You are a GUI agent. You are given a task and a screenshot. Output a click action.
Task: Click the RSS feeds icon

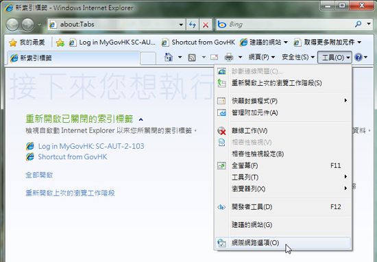point(192,58)
